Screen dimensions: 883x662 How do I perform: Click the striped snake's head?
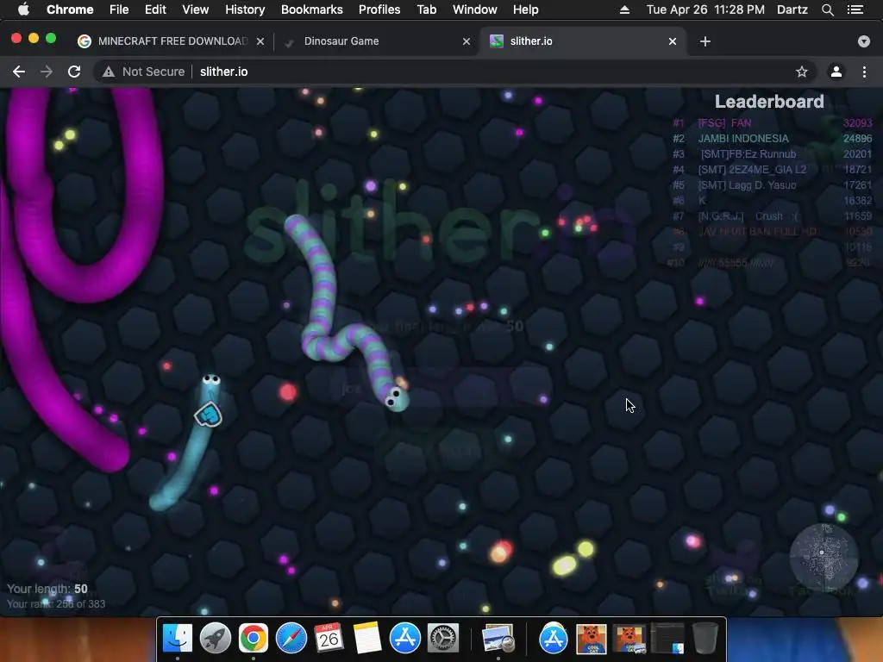click(x=397, y=398)
